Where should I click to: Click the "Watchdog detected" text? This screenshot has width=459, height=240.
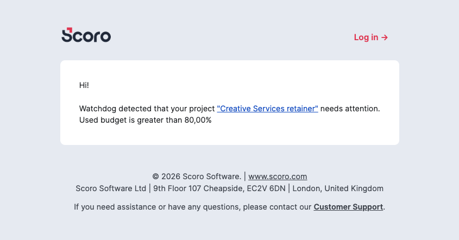pyautogui.click(x=111, y=109)
